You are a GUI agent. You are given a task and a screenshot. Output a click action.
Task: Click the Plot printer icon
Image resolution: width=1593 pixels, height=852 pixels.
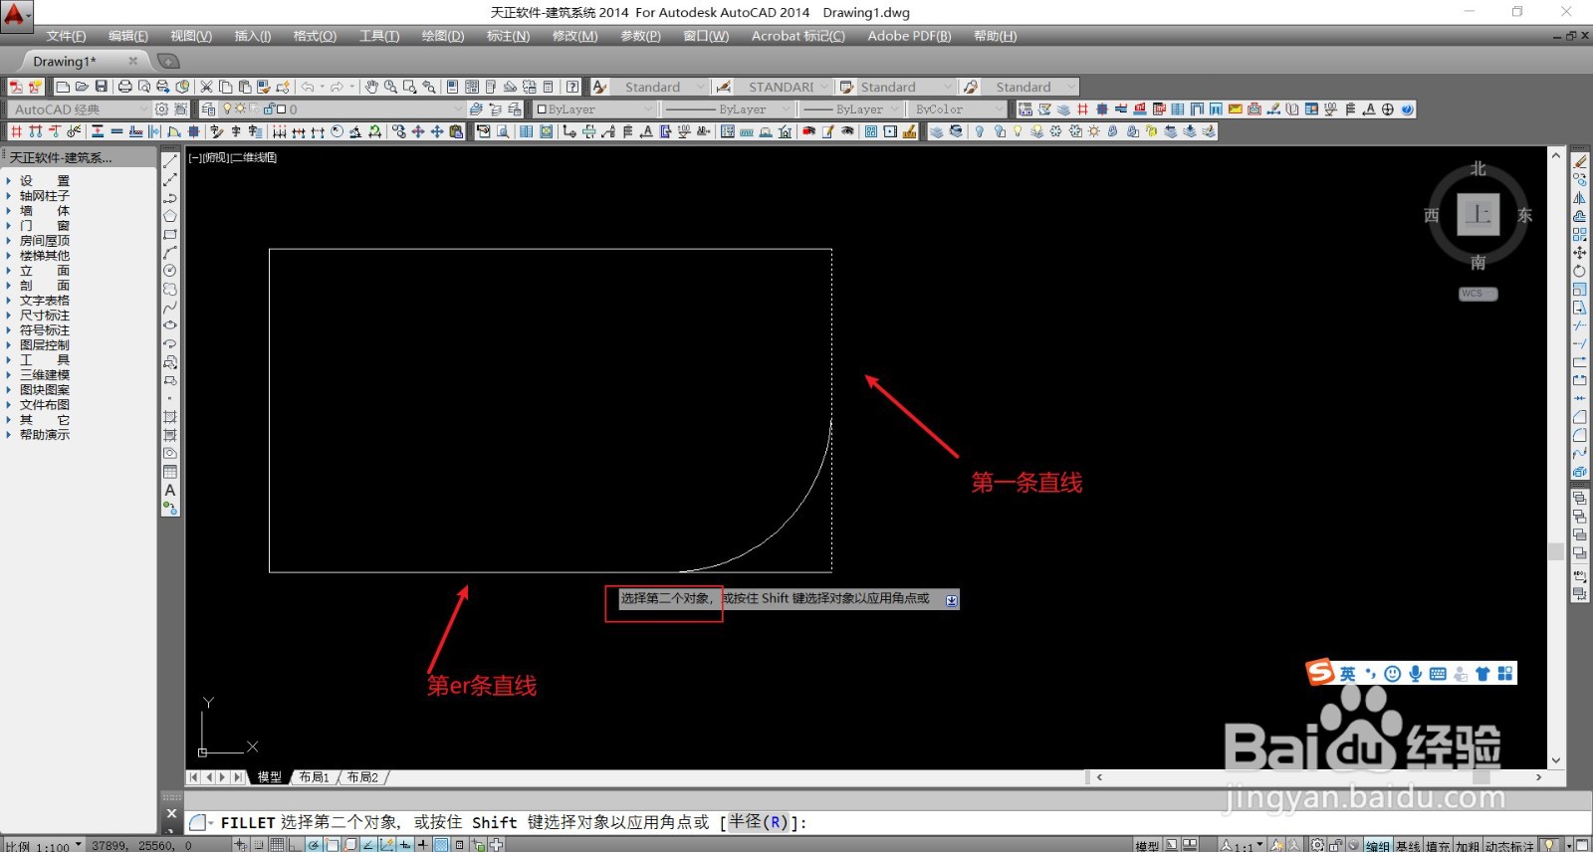[124, 88]
